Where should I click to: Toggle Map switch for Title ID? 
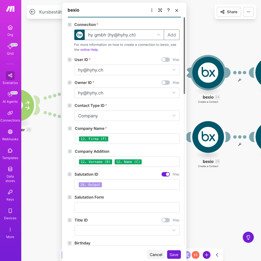(166, 220)
